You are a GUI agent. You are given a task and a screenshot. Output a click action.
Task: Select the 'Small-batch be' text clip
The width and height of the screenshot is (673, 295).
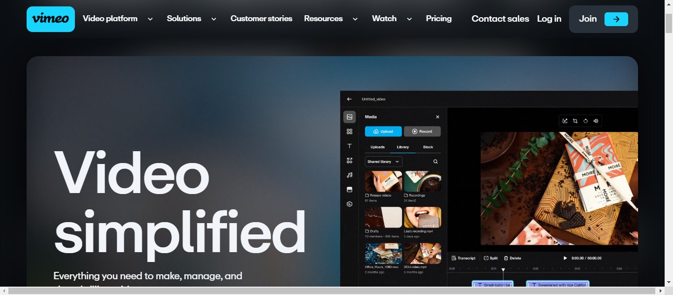click(x=493, y=284)
